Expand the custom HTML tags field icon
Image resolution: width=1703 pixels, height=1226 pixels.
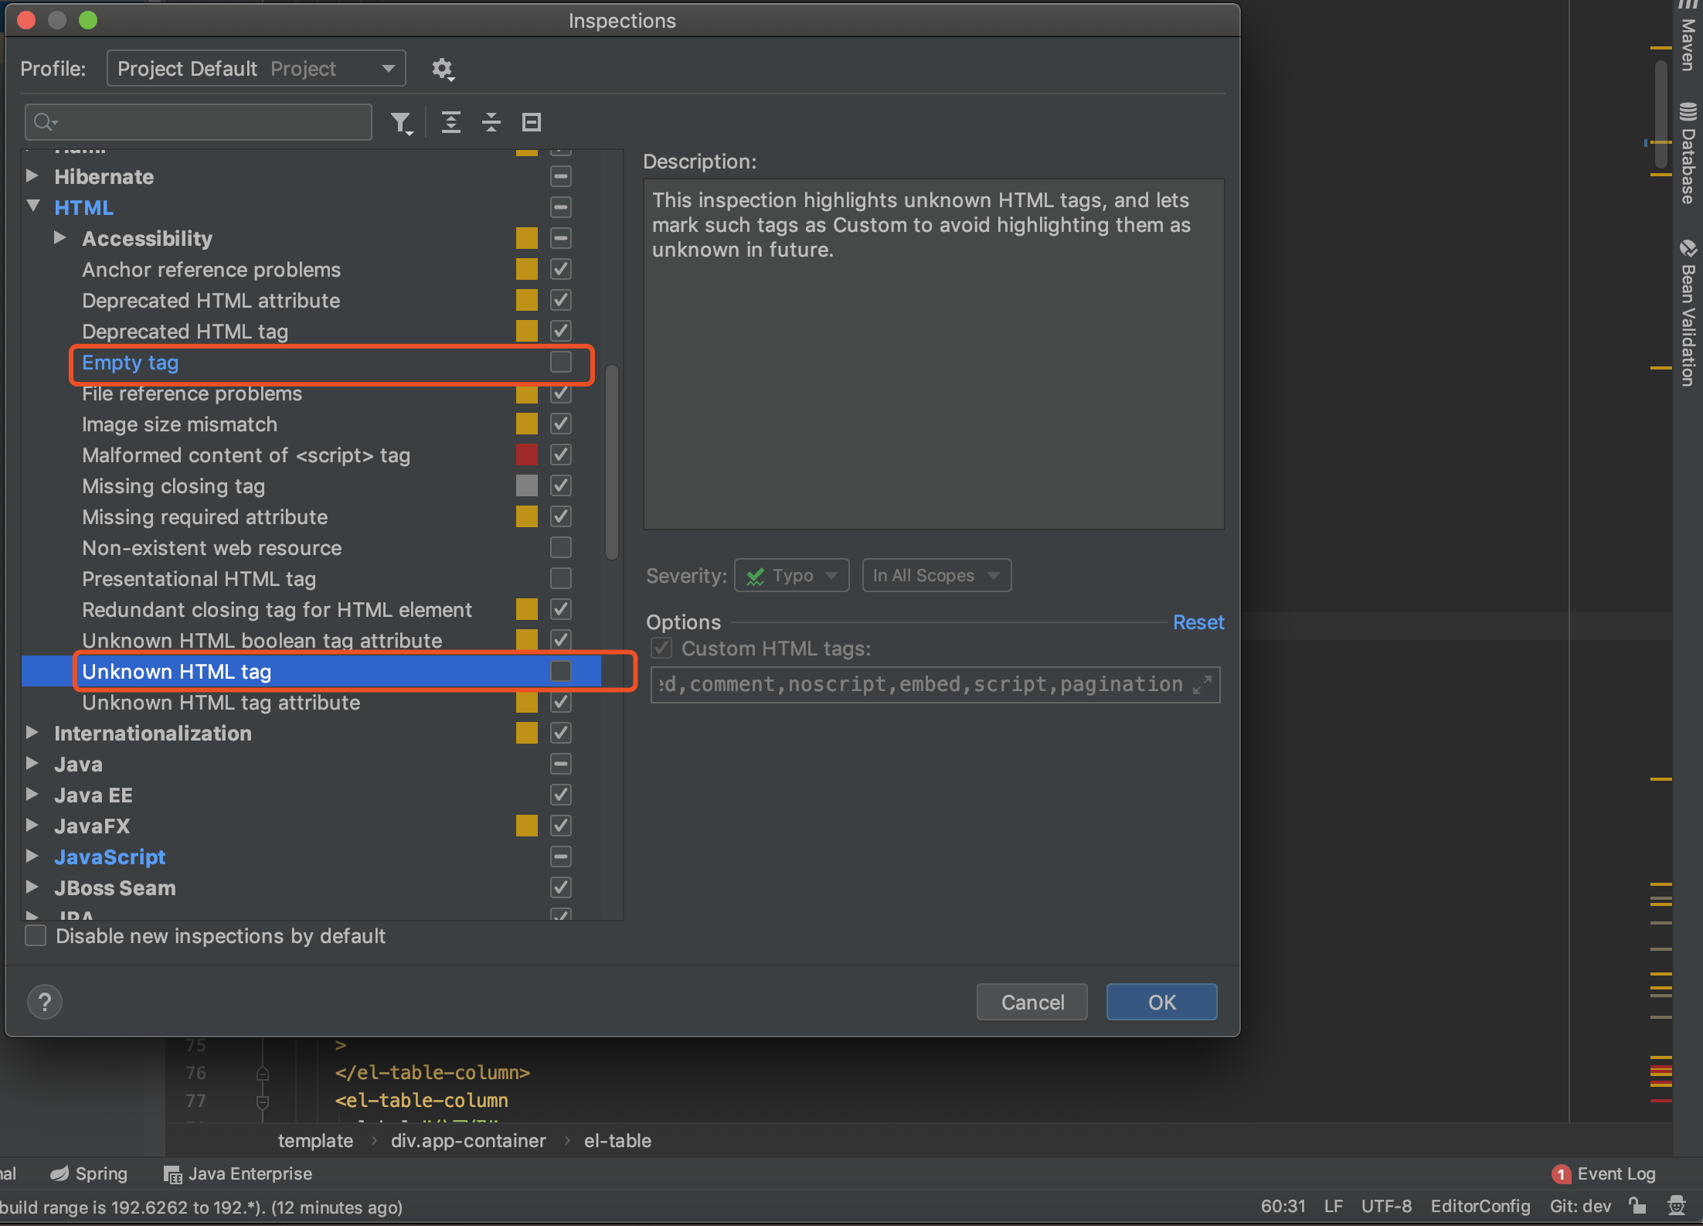(x=1202, y=685)
